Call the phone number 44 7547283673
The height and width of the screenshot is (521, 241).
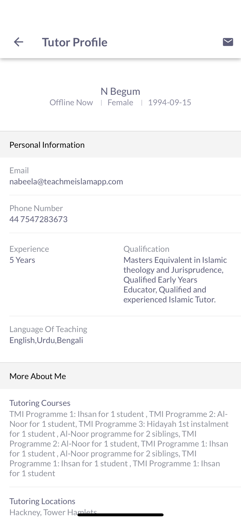[x=39, y=219]
